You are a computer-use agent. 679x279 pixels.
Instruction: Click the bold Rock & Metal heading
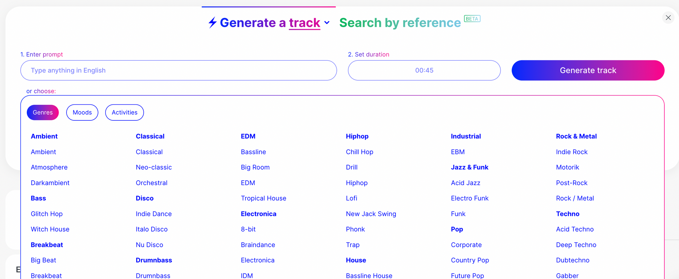tap(576, 136)
